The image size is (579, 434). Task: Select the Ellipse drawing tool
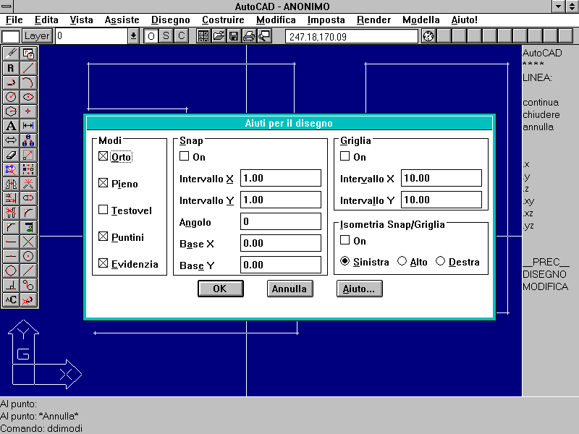click(28, 97)
